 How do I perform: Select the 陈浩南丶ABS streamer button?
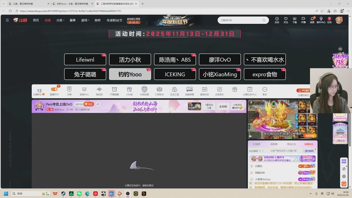click(175, 59)
